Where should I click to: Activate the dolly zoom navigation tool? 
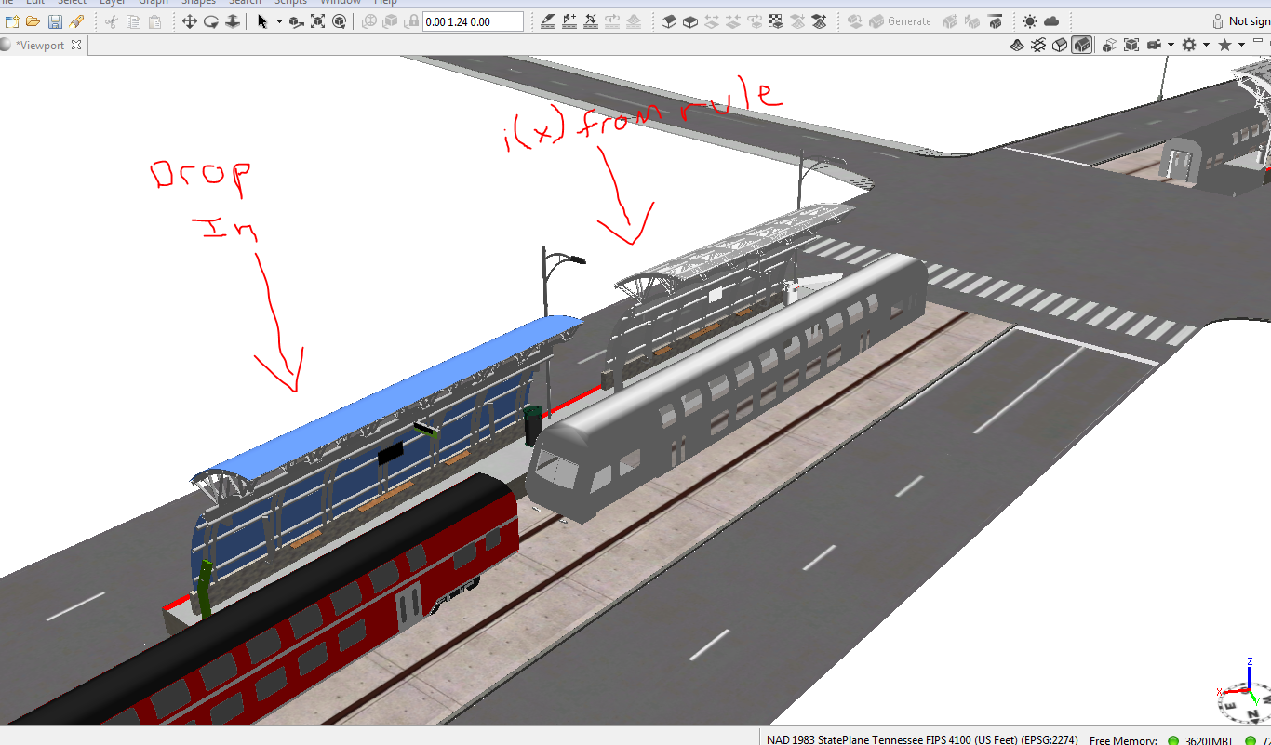233,21
